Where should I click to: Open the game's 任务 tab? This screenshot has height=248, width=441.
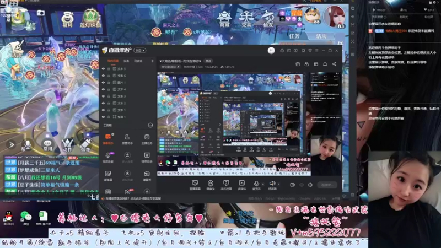[294, 36]
